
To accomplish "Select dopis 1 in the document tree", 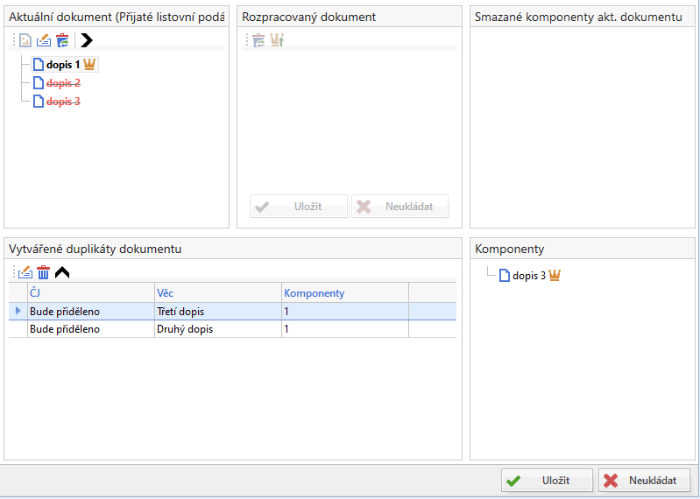I will (x=62, y=65).
